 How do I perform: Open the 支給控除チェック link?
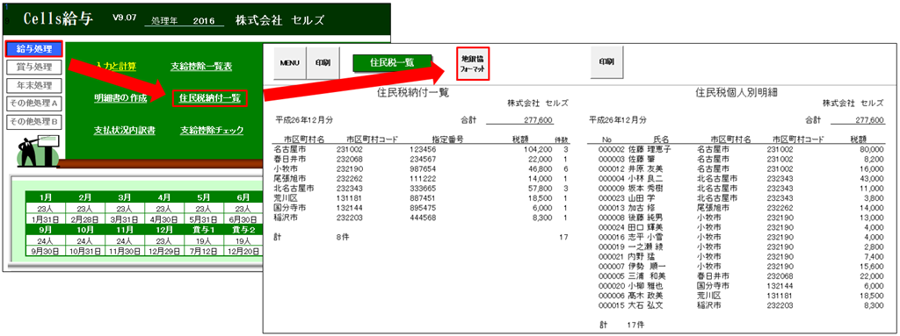[212, 130]
